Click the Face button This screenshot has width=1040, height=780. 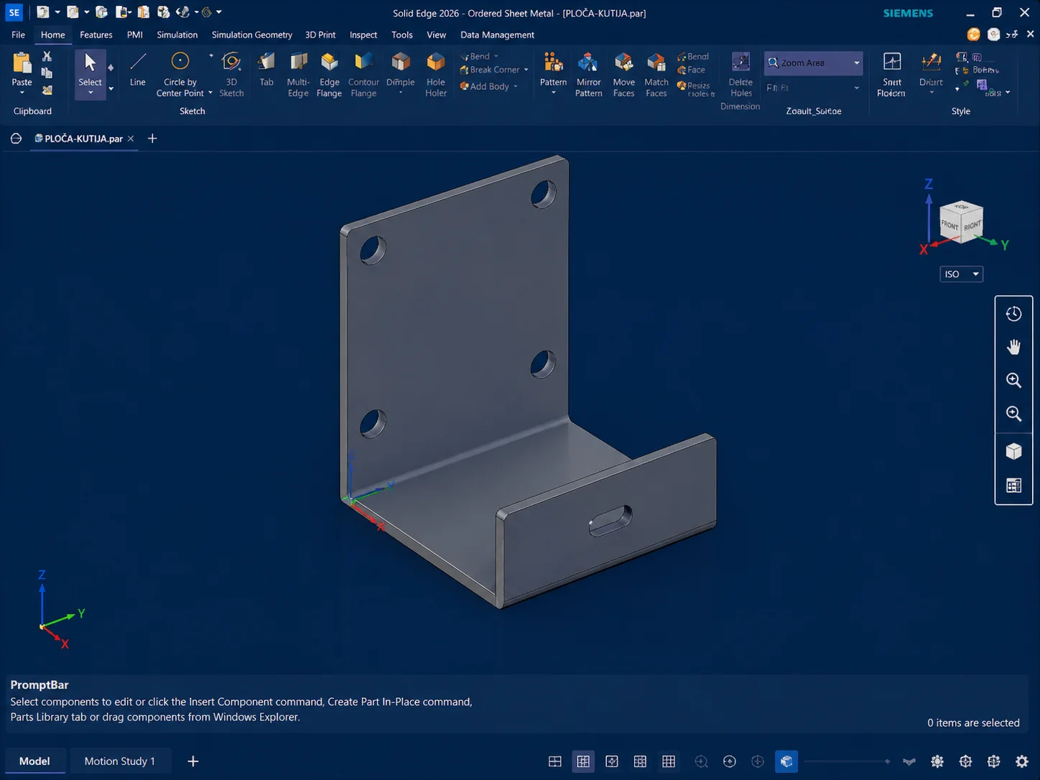(691, 70)
